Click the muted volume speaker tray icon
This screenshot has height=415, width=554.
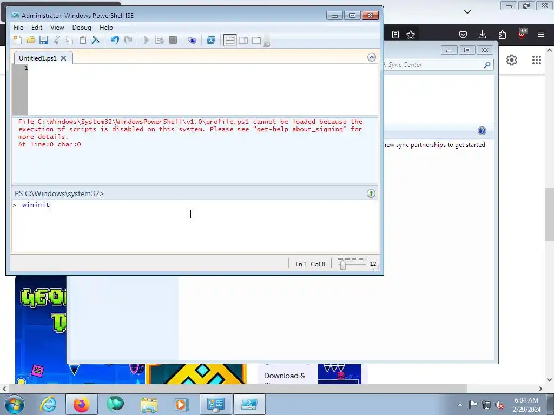click(499, 405)
